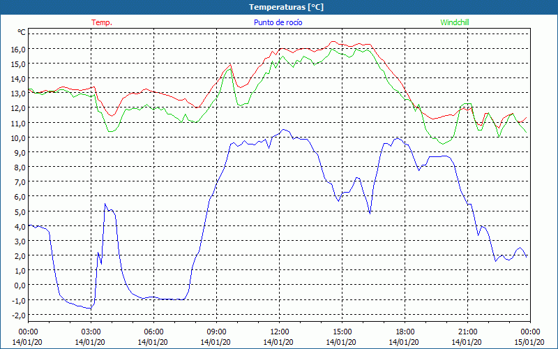Click the "°C" unit label on y-axis
Image resolution: width=558 pixels, height=349 pixels.
coord(22,32)
